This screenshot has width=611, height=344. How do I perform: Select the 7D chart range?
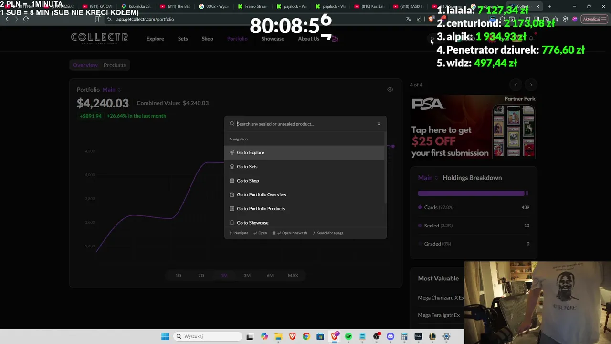pos(201,275)
